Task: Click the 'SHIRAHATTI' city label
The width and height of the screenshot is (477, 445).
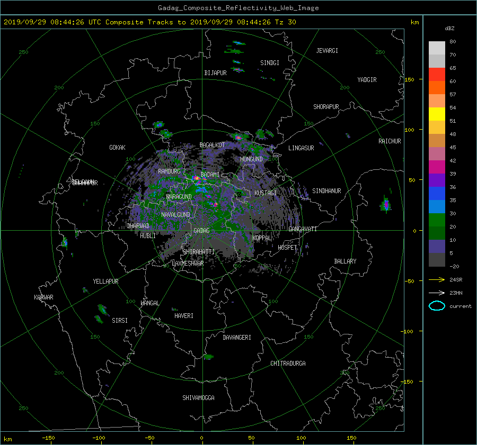Action: point(199,252)
